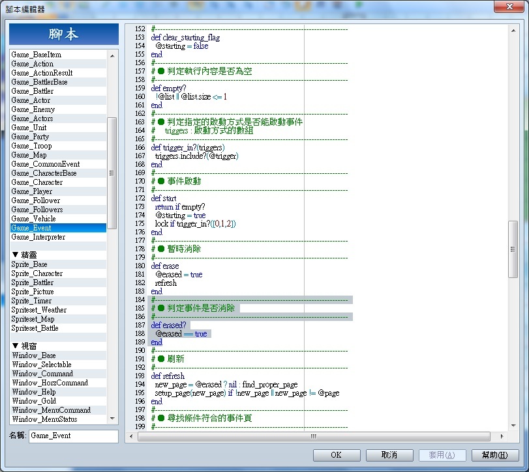Click the code editor scroll-up arrow
The width and height of the screenshot is (529, 472).
(513, 31)
